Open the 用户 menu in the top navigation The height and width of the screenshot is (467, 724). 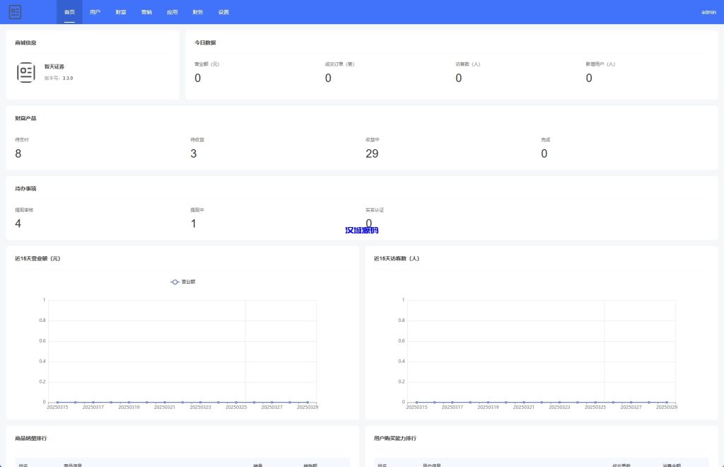click(95, 12)
